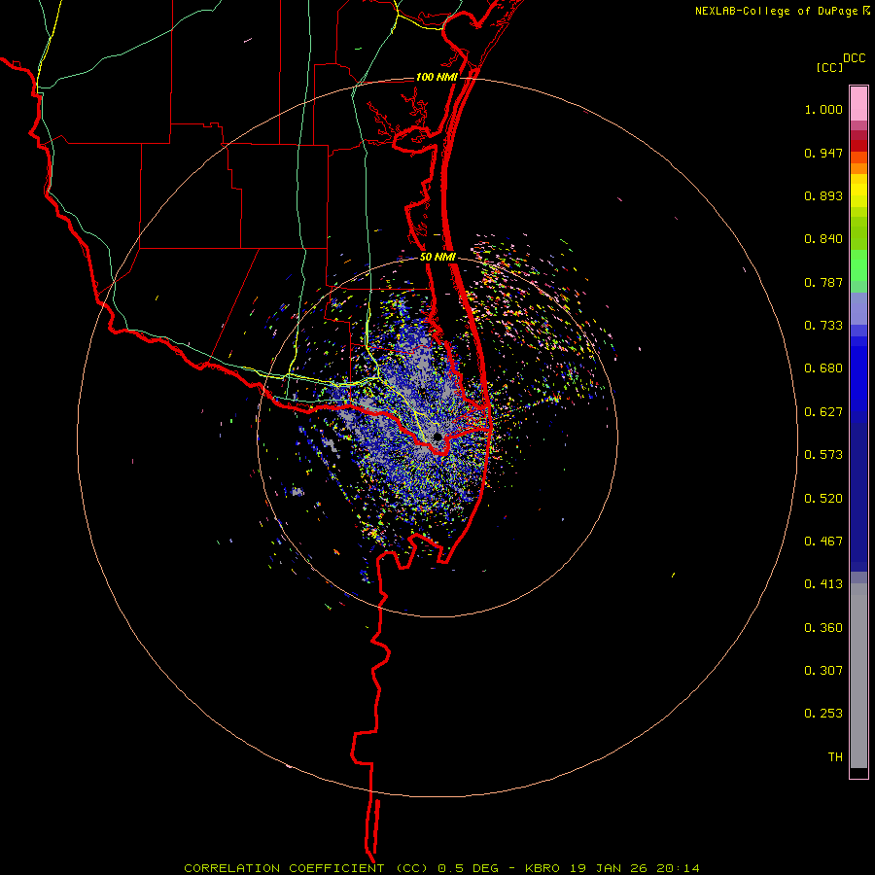Pick the pink top segment of color scale

[x=858, y=103]
